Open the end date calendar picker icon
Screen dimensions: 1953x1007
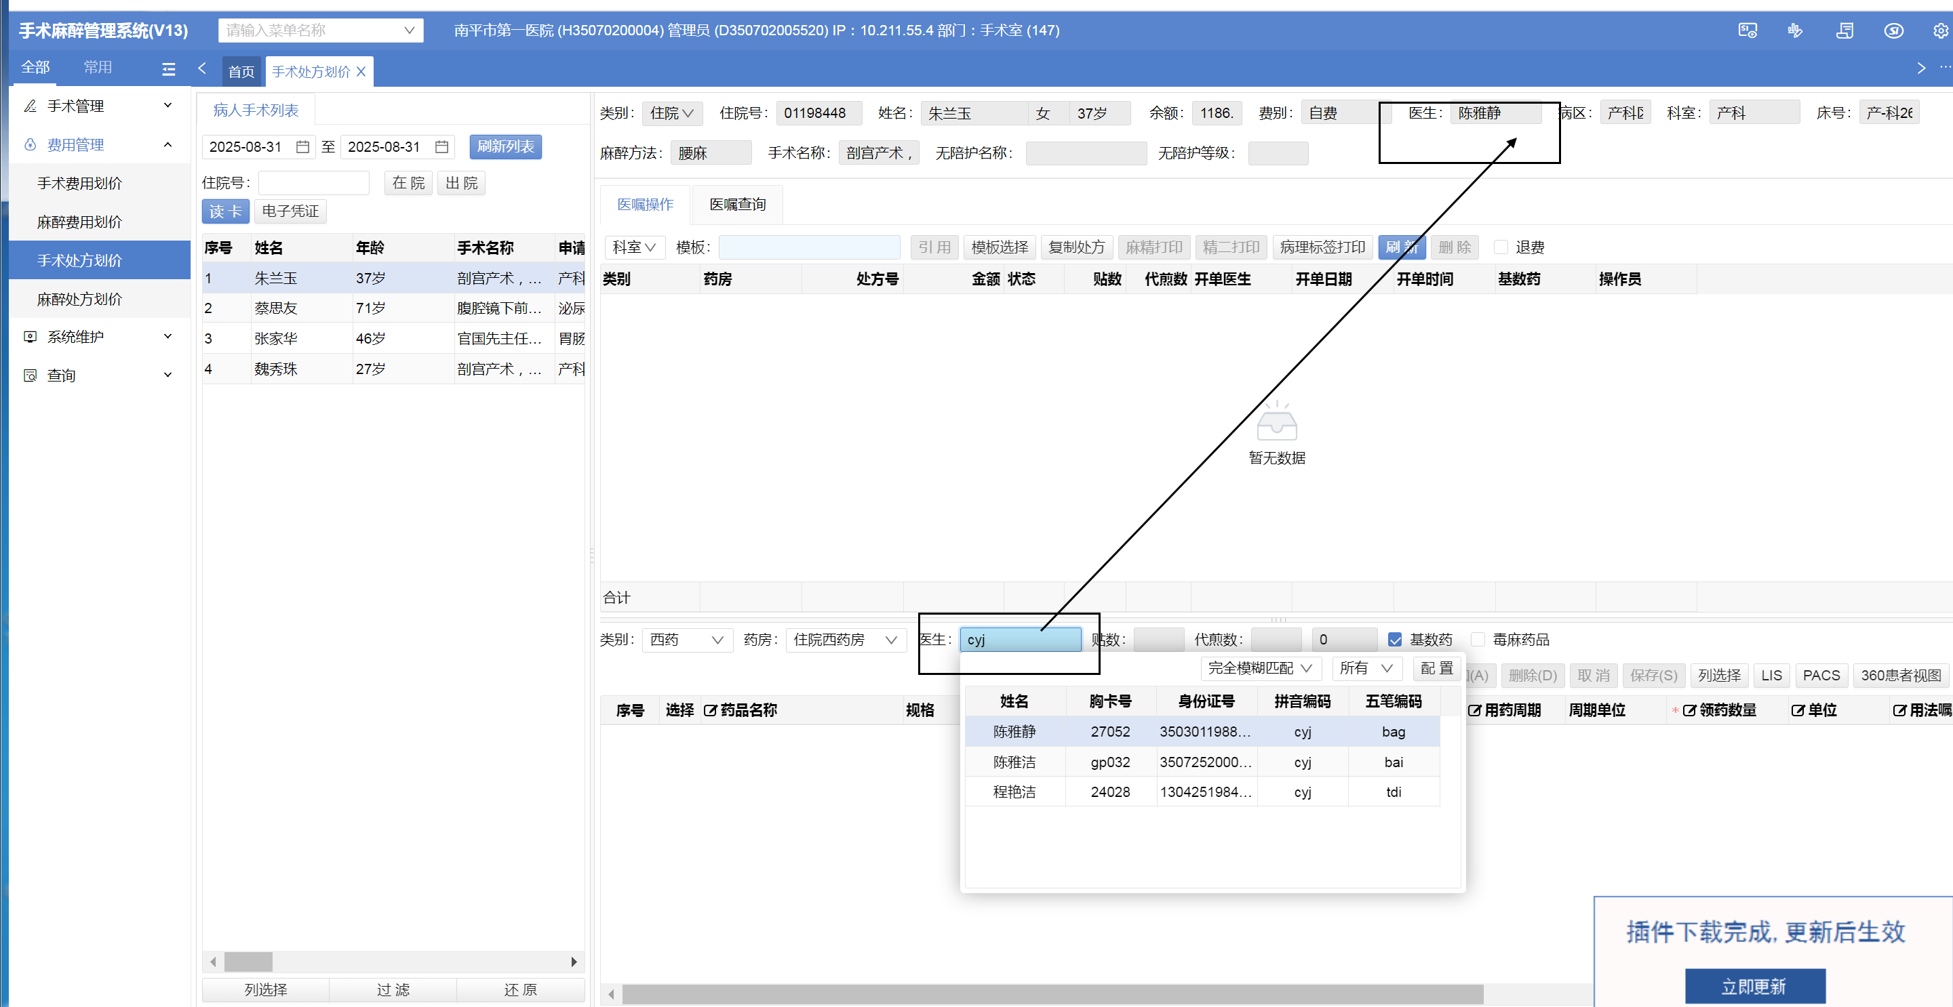tap(441, 147)
